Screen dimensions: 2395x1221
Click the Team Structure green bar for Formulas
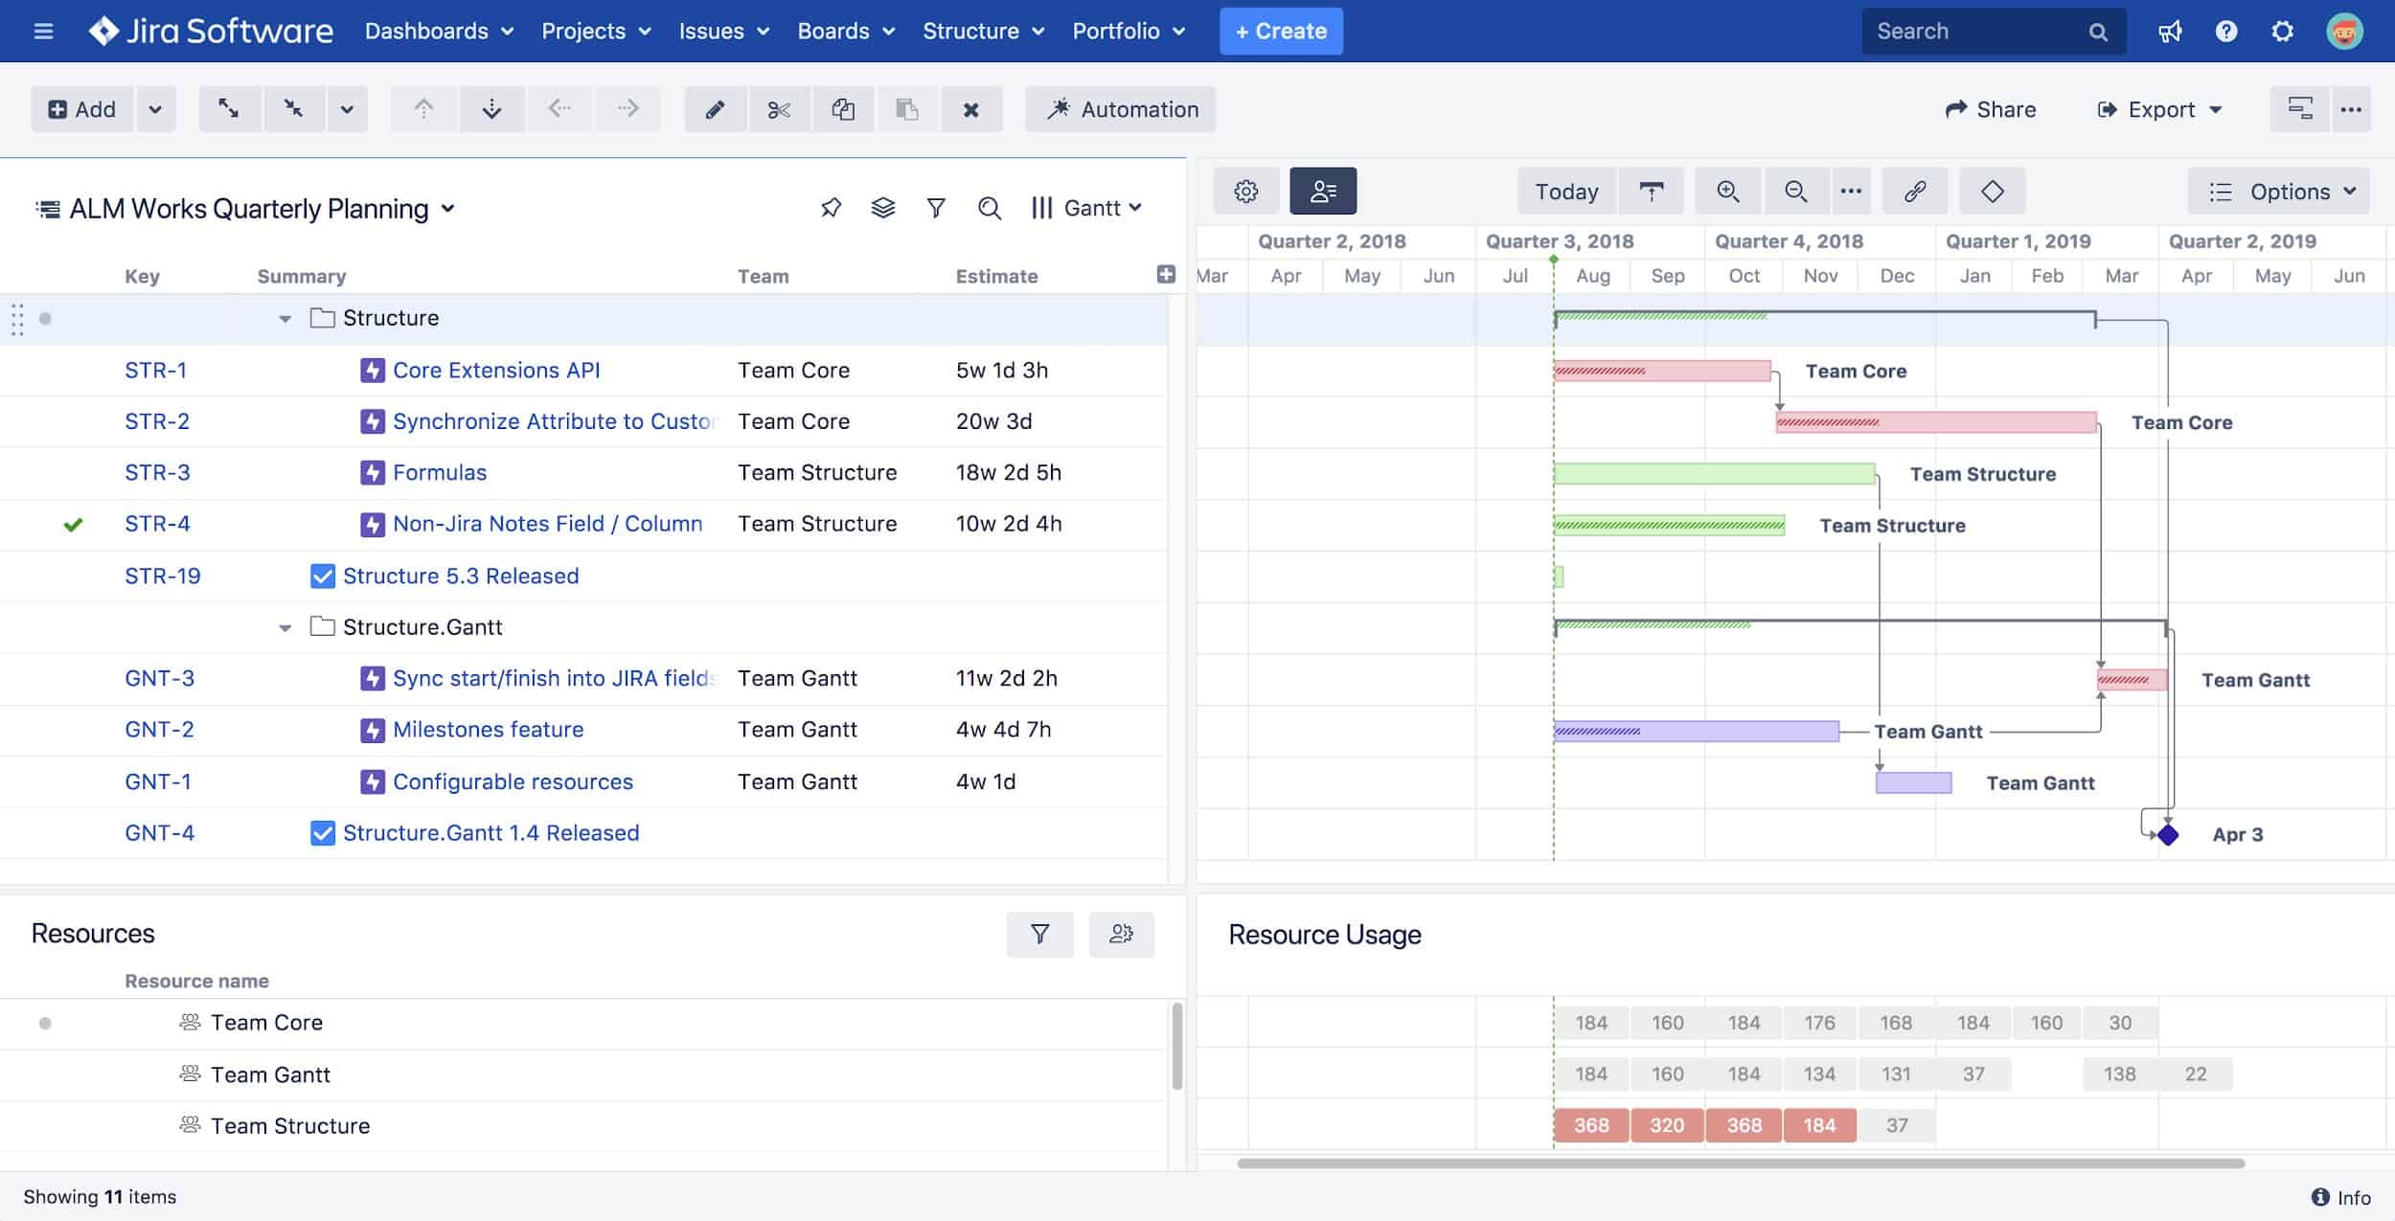[x=1715, y=471]
